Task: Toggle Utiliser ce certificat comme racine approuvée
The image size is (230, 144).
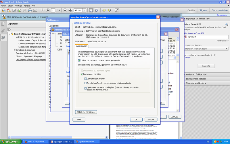Action: [x=79, y=60]
